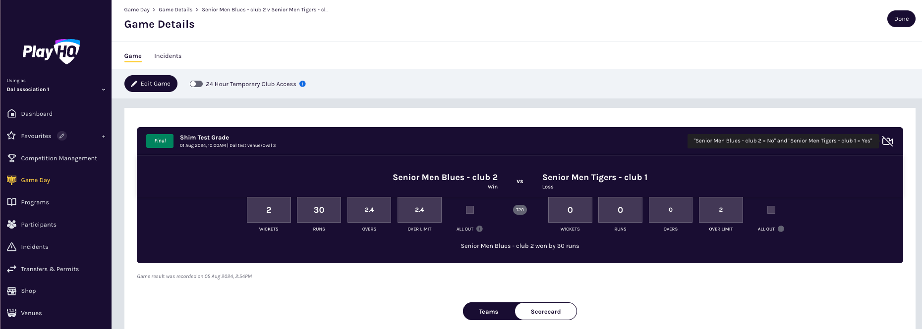922x329 pixels.
Task: Click the edit favourites pencil icon
Action: pyautogui.click(x=62, y=136)
